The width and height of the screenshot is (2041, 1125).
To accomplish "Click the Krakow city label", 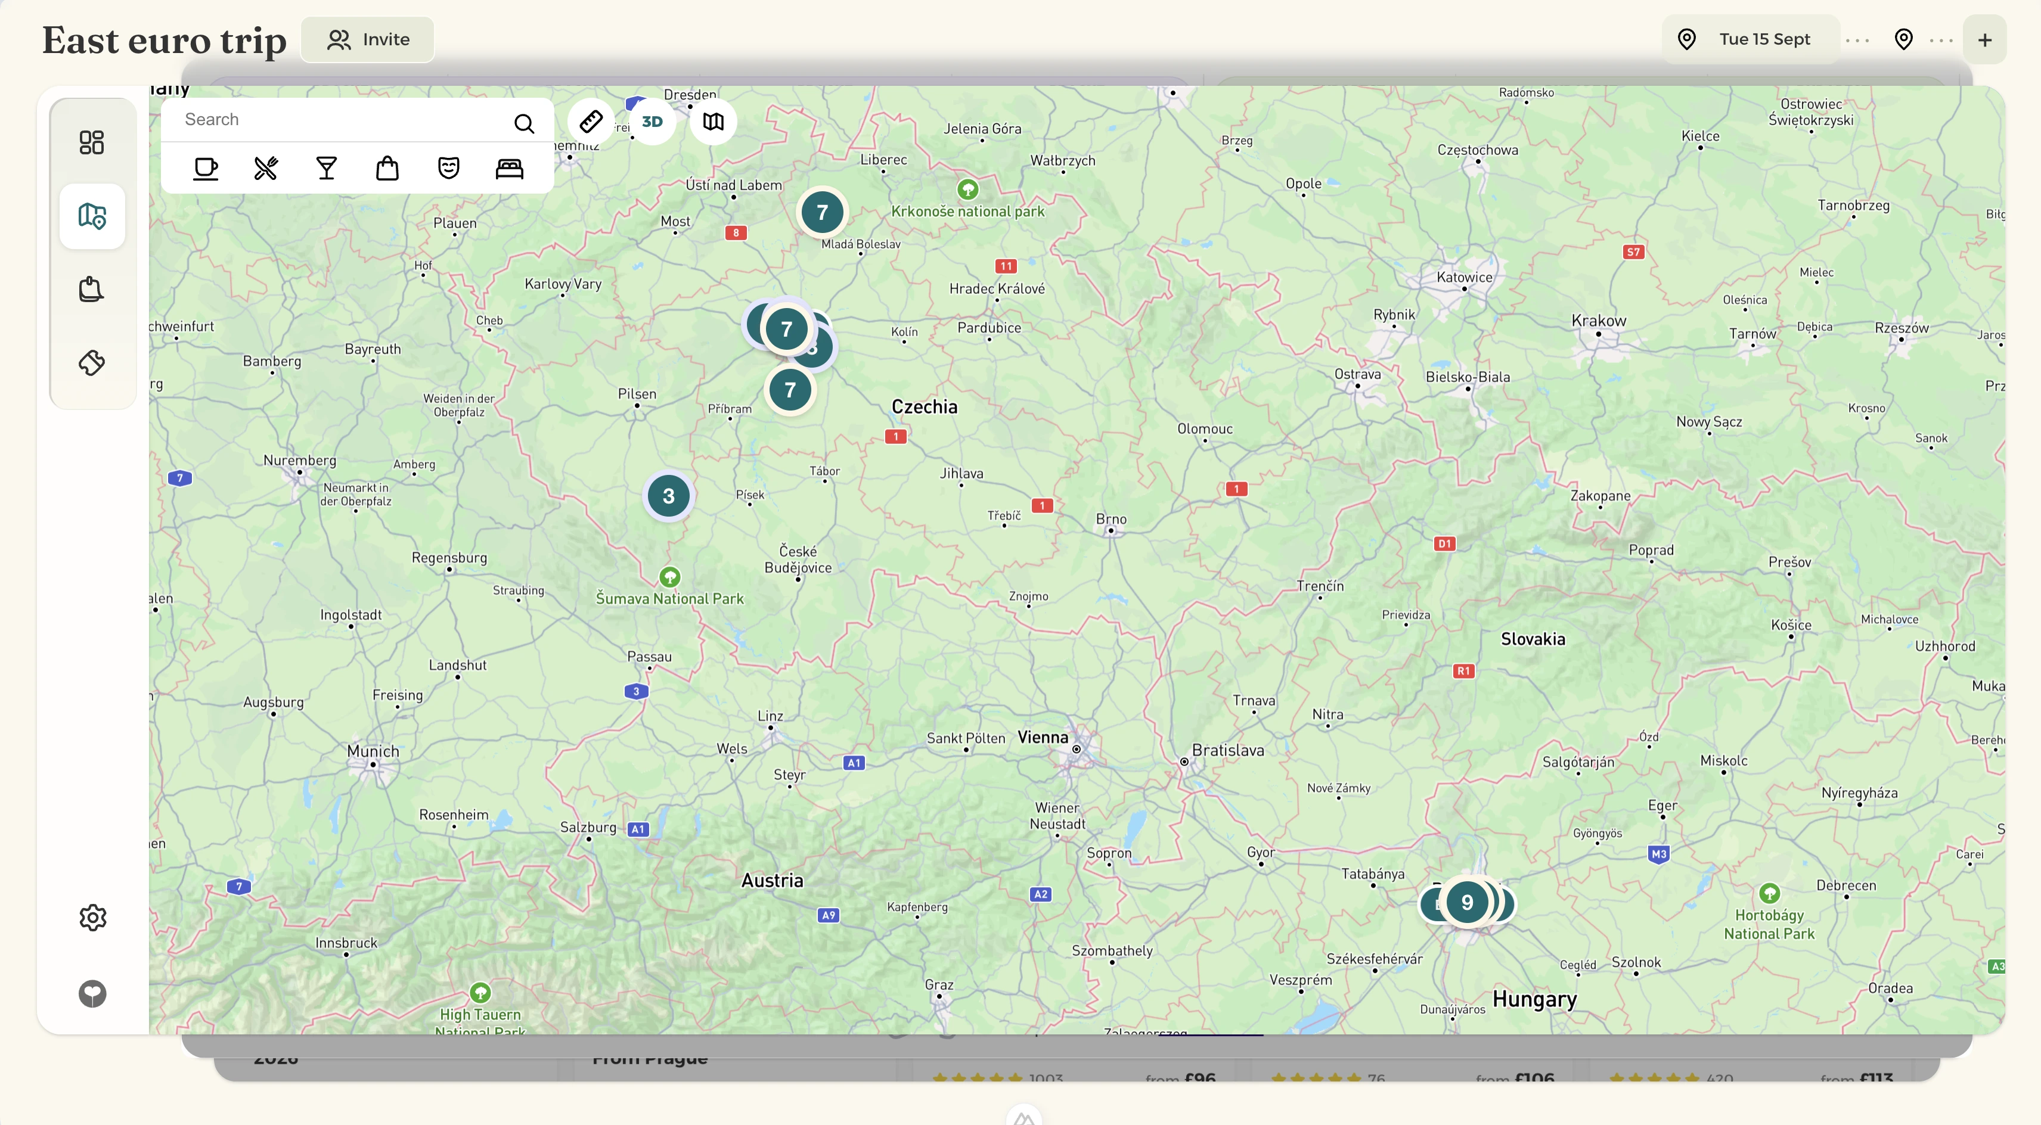I will point(1599,321).
